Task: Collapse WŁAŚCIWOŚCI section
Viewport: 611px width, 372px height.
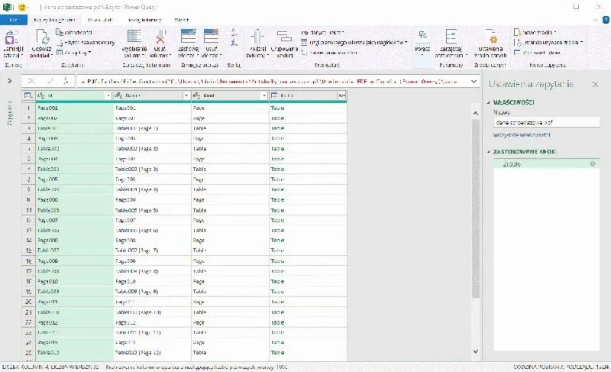Action: click(x=488, y=102)
